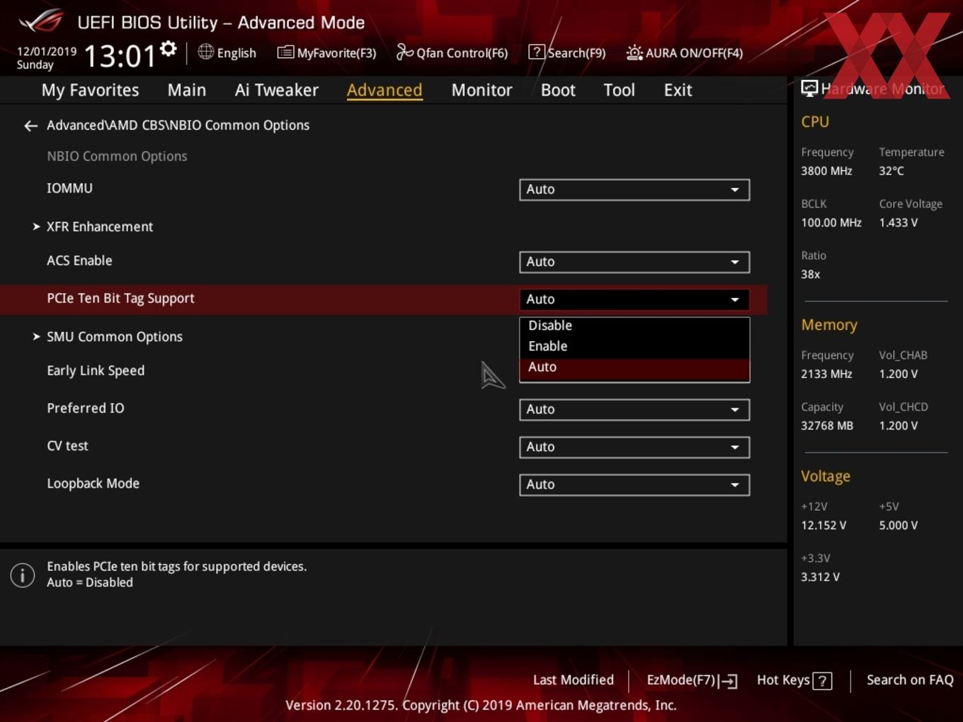Select the PCIe Ten Bit Tag Support label

tap(120, 299)
